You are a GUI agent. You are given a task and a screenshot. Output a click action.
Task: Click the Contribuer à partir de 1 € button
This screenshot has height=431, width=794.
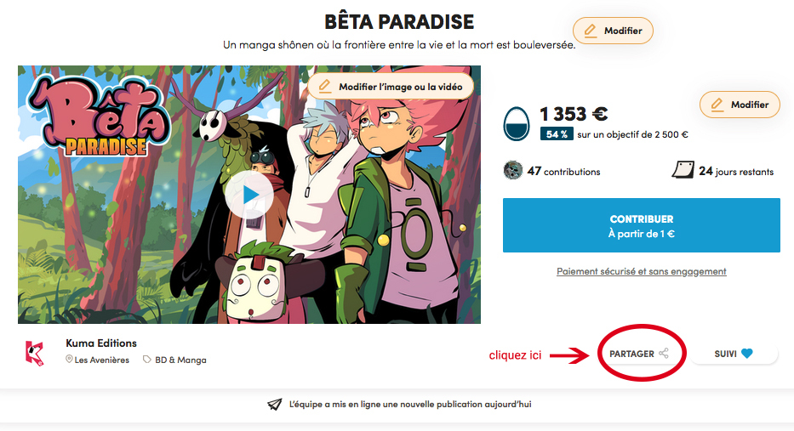point(641,225)
